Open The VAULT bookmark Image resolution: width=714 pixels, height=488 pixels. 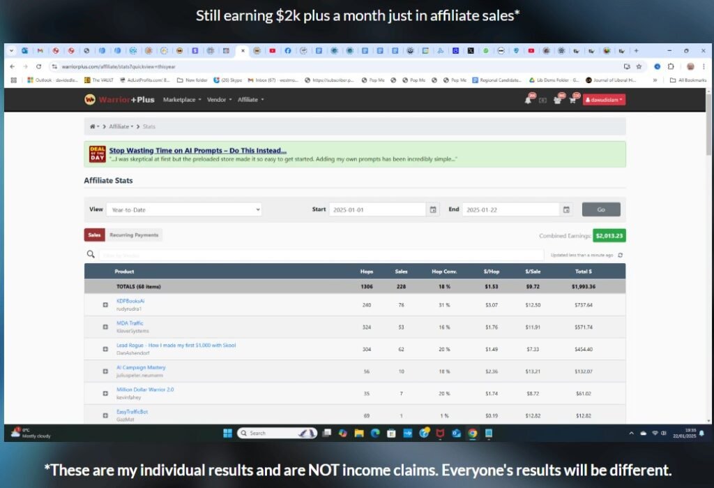[x=99, y=80]
